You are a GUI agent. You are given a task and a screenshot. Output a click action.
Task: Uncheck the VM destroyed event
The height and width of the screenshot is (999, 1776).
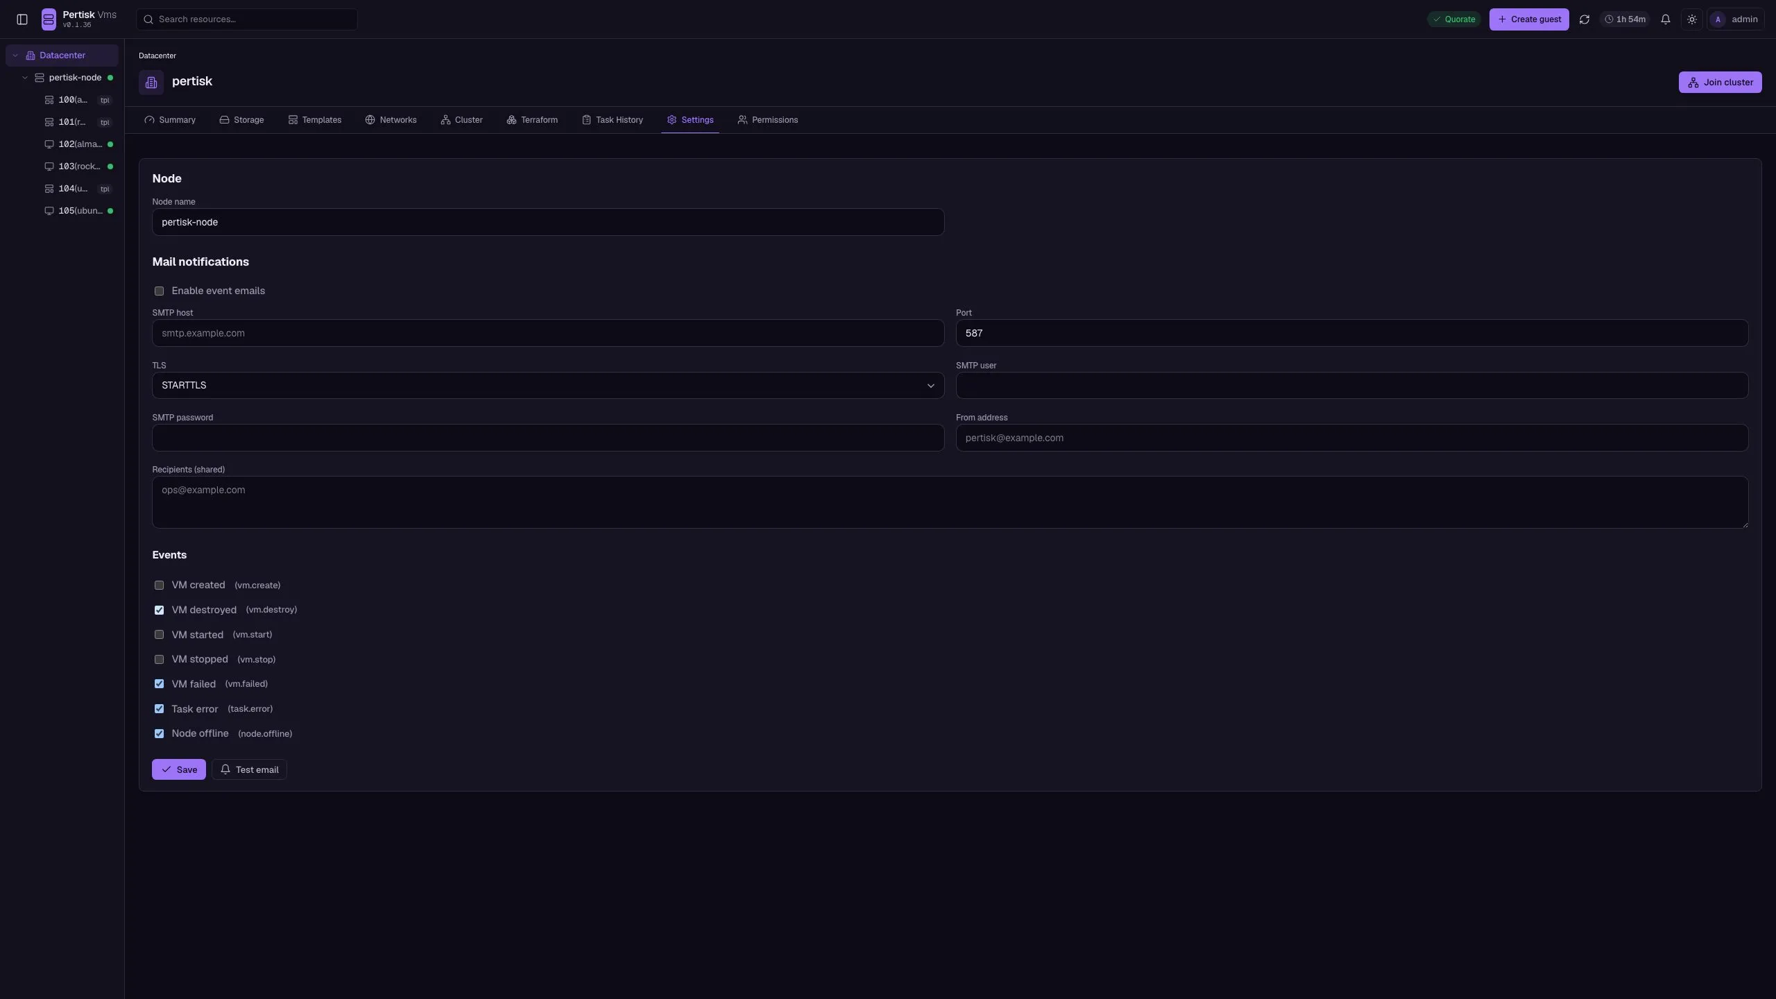(159, 610)
